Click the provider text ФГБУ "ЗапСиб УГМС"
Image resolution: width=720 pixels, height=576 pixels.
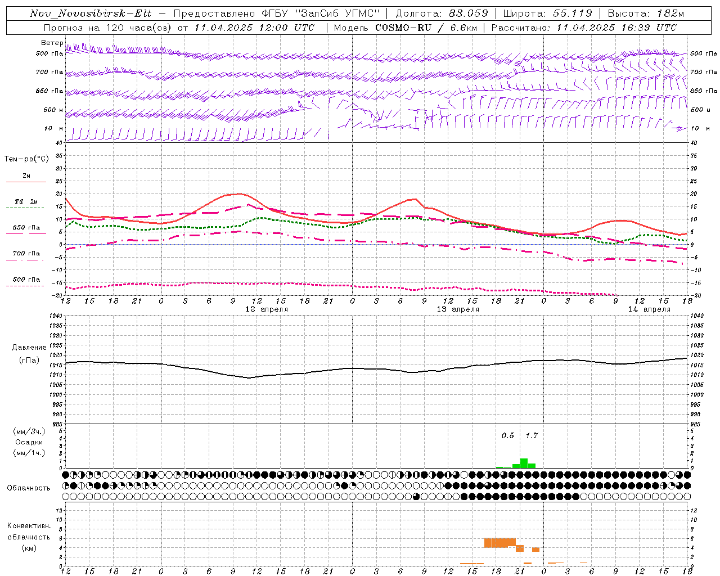point(321,13)
